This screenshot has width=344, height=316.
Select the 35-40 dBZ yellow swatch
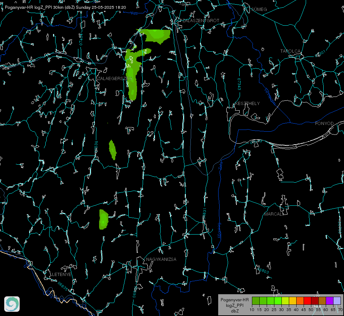tap(293, 301)
